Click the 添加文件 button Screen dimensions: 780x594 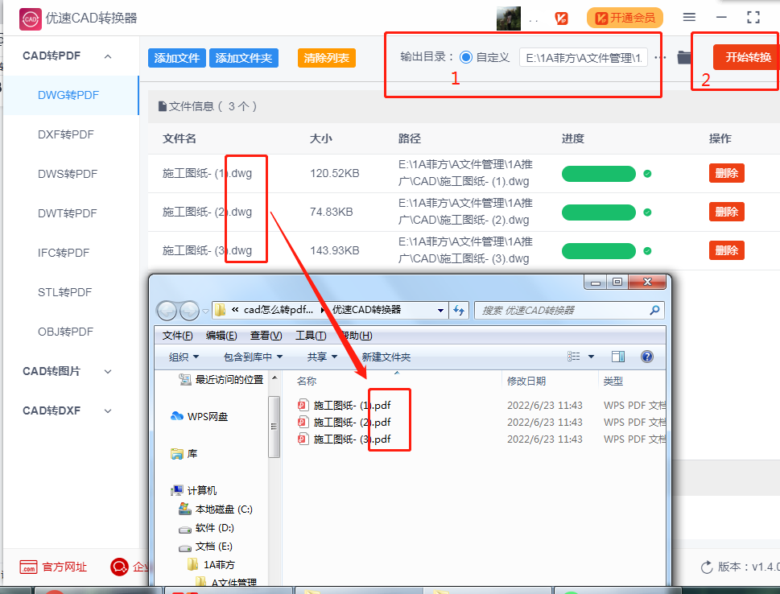176,58
